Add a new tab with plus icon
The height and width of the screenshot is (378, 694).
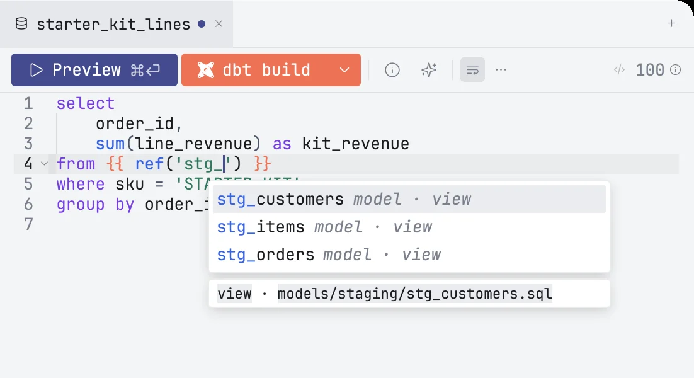(x=671, y=23)
